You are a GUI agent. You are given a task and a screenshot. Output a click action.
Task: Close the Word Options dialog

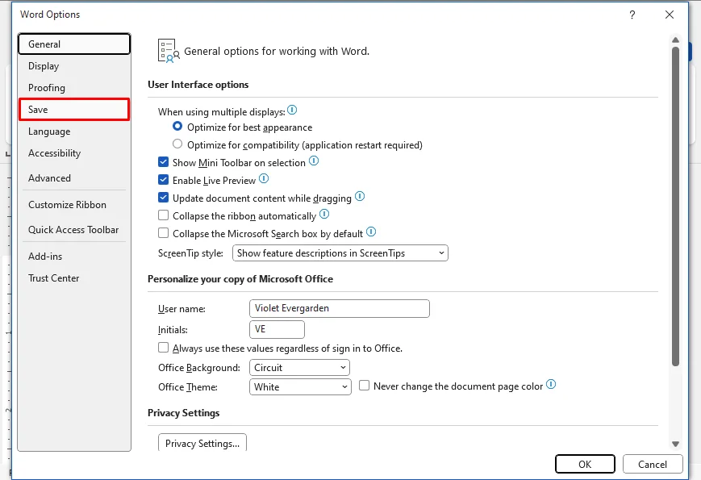(x=670, y=15)
